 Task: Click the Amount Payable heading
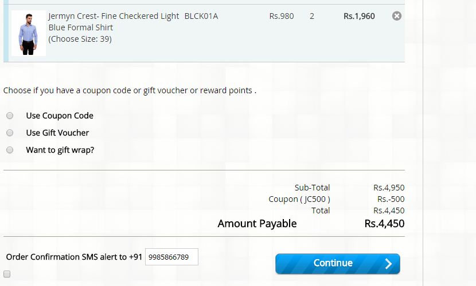click(x=257, y=224)
